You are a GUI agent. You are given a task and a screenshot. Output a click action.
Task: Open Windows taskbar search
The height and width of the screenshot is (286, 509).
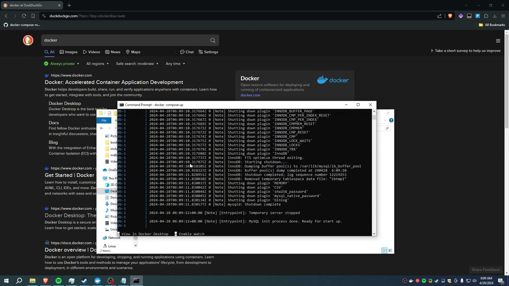point(19,281)
